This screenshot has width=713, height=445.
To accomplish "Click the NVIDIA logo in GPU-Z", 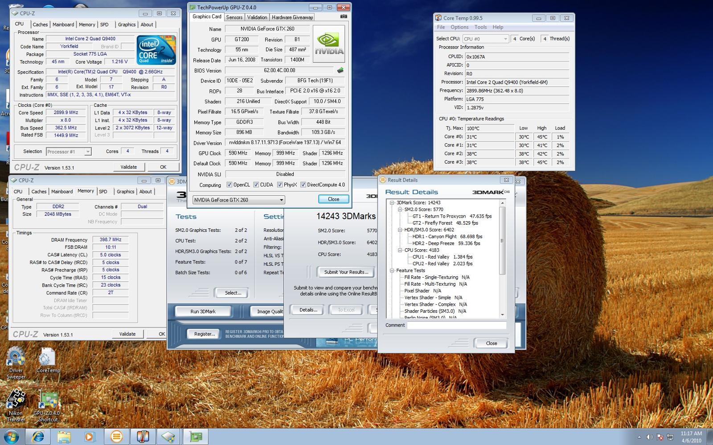I will pos(329,44).
